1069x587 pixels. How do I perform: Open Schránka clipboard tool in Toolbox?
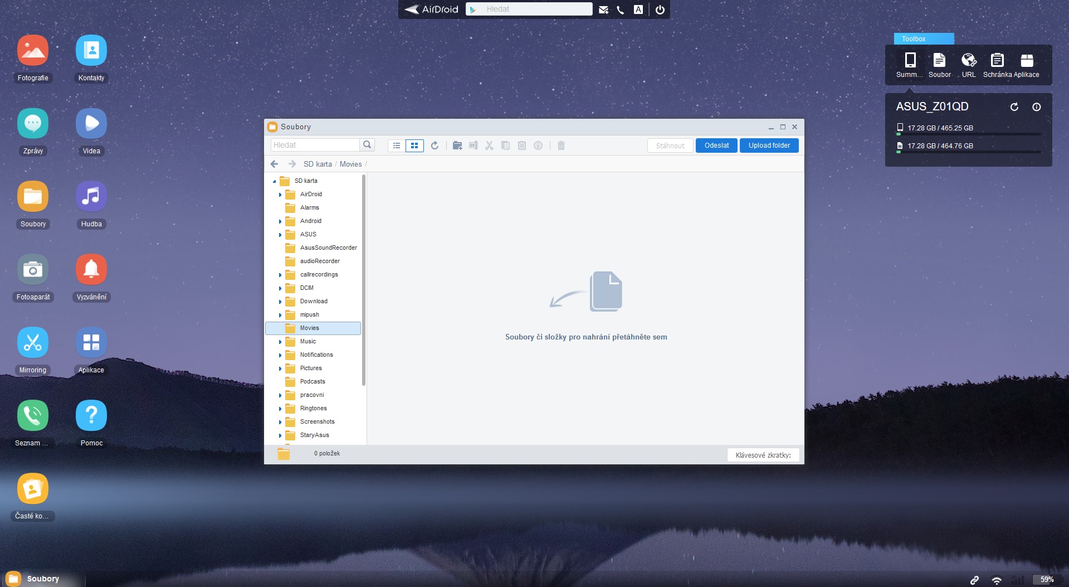[x=997, y=65]
